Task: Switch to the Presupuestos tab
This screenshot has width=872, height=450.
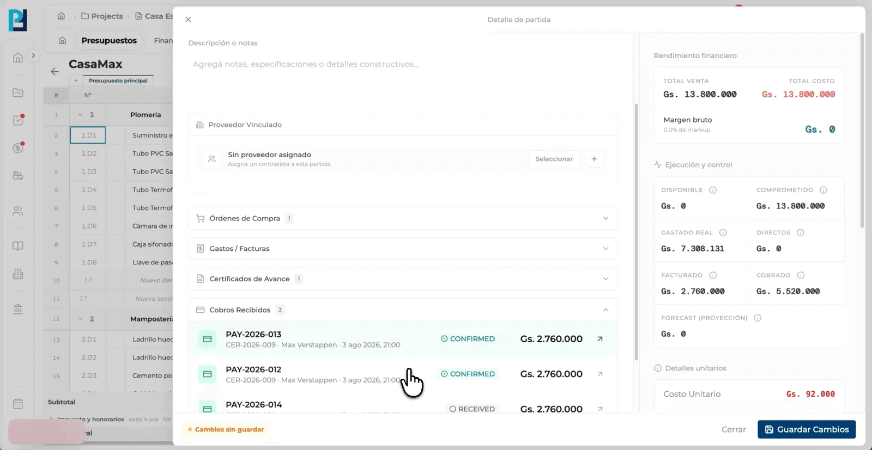Action: (x=109, y=40)
